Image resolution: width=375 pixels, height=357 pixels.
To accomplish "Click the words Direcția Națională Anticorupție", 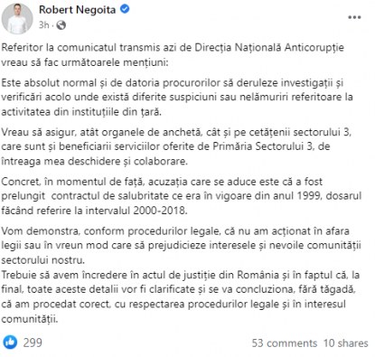I will point(269,48).
